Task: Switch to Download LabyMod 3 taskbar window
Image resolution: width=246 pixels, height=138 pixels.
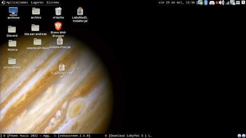Action: (x=128, y=136)
